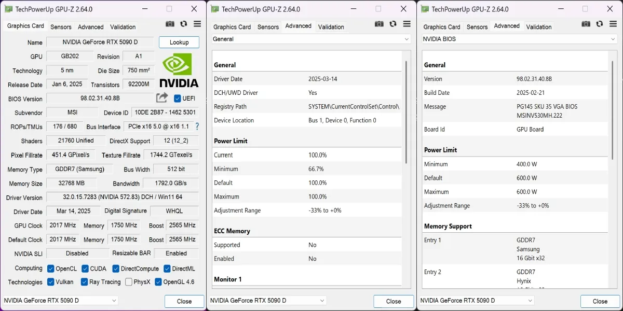Image resolution: width=623 pixels, height=311 pixels.
Task: Click the camera icon in the right window
Action: coord(586,24)
